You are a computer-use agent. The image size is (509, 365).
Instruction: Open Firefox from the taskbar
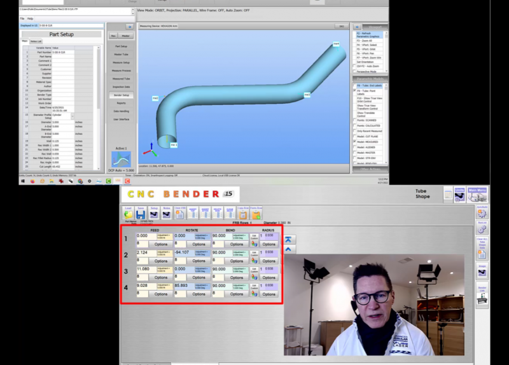pyautogui.click(x=32, y=181)
